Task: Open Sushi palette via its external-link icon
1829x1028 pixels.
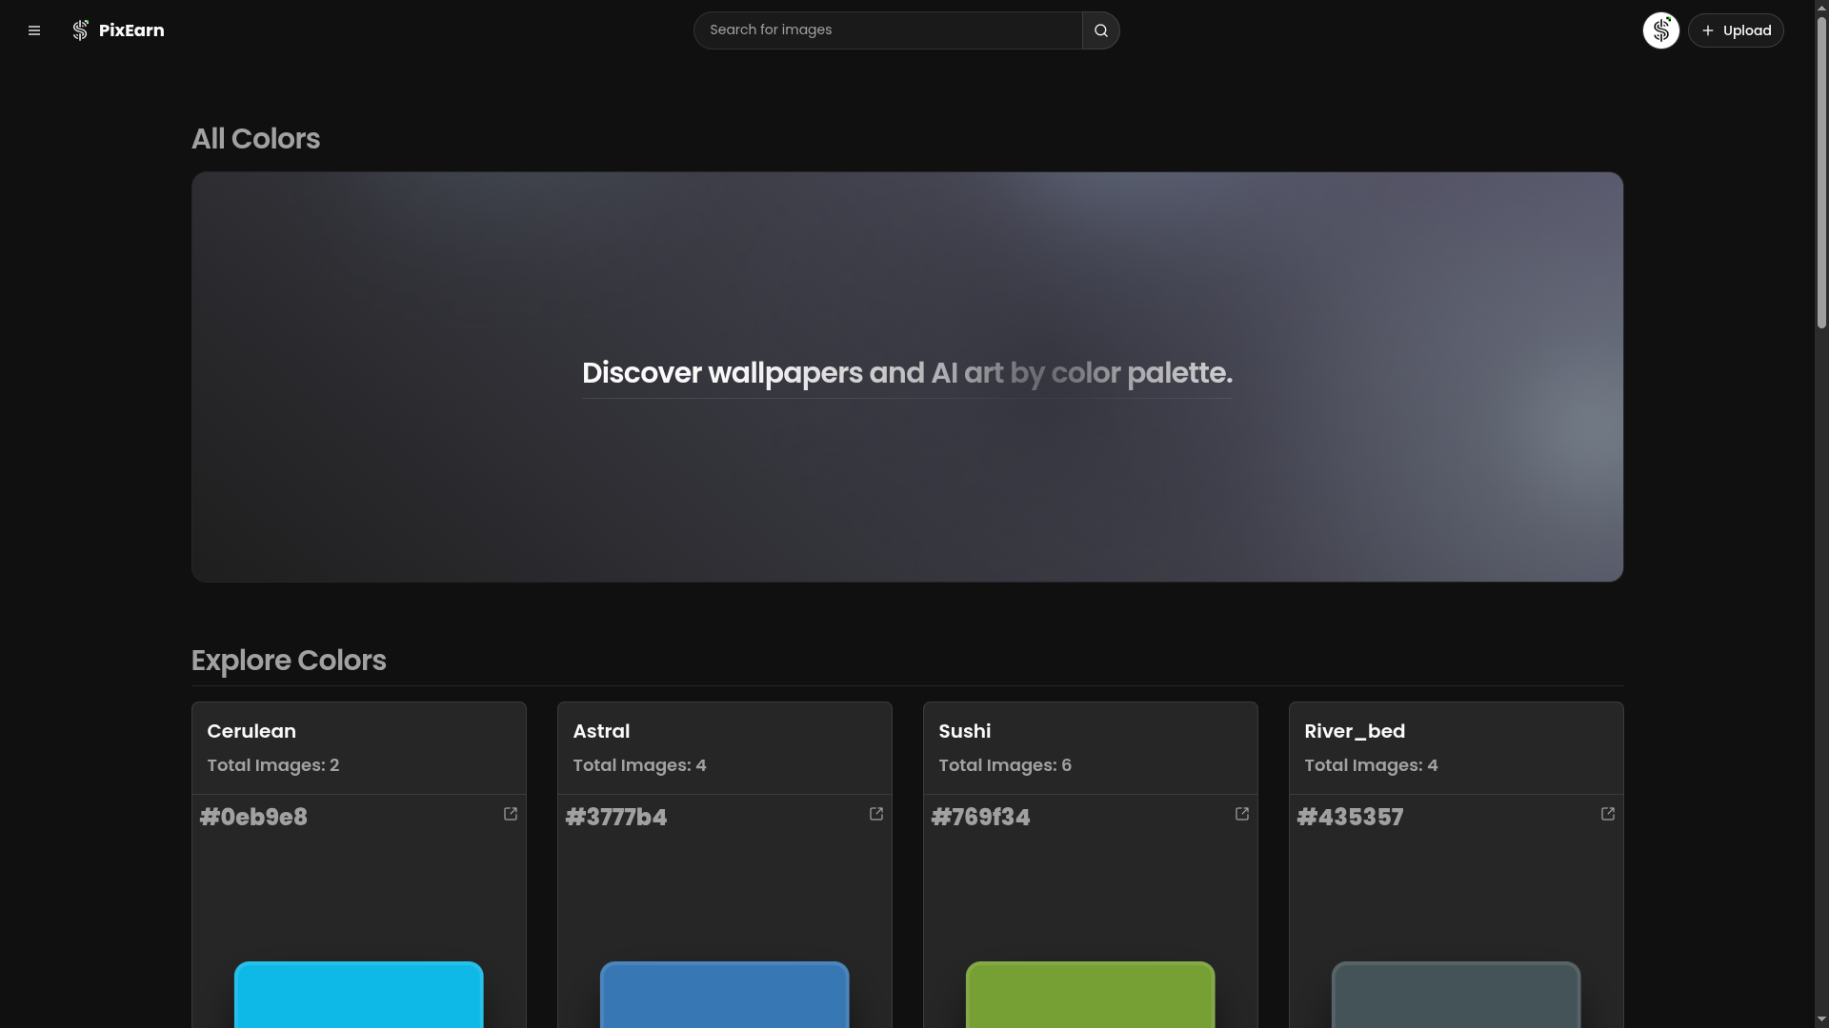Action: coord(1241,813)
